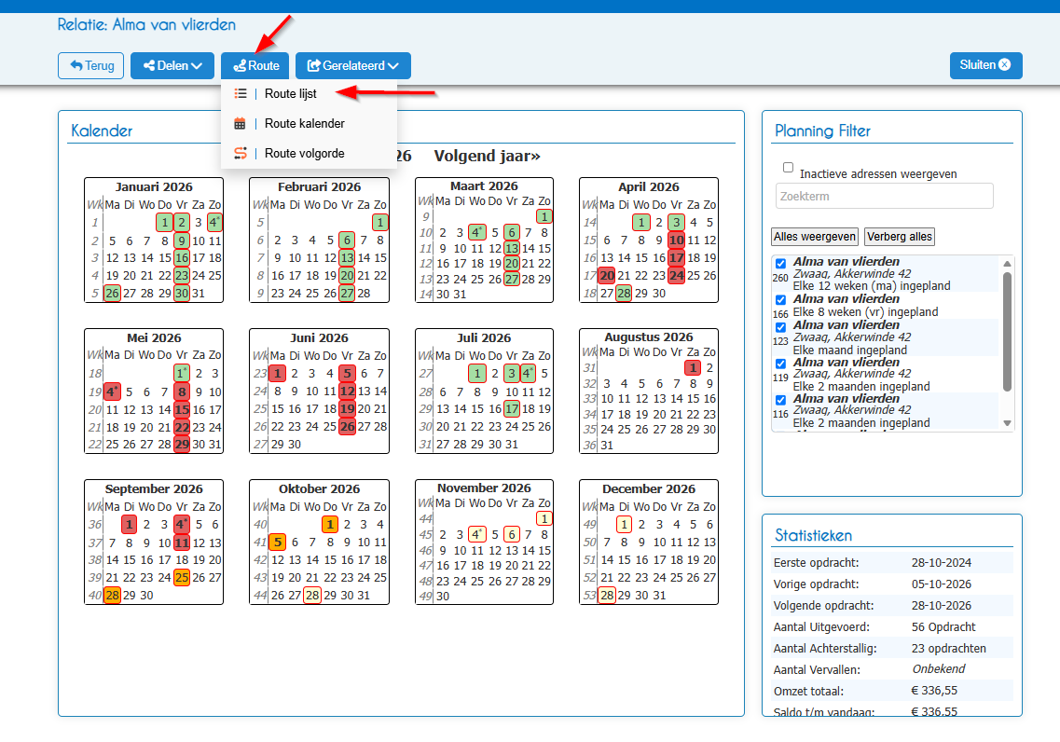Select day 13 in Februari 2026
This screenshot has width=1060, height=742.
(347, 257)
